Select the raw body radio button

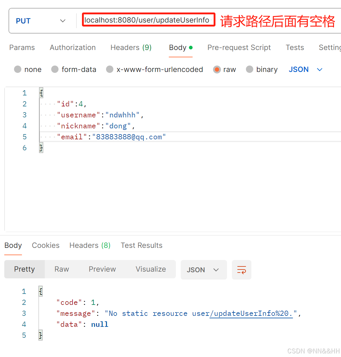click(x=217, y=69)
